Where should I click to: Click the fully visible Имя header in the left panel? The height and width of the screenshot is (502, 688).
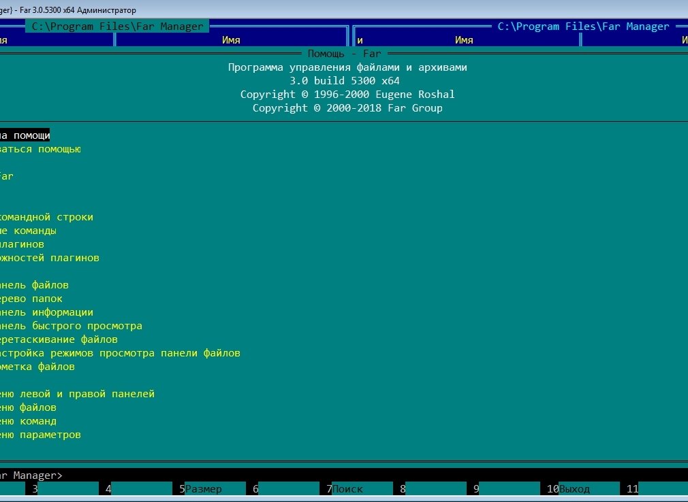point(231,40)
